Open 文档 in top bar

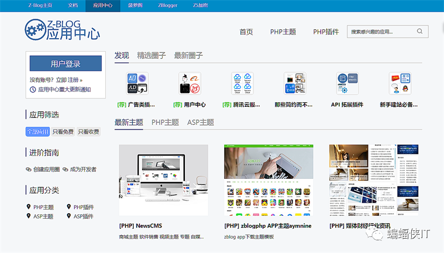tap(73, 6)
